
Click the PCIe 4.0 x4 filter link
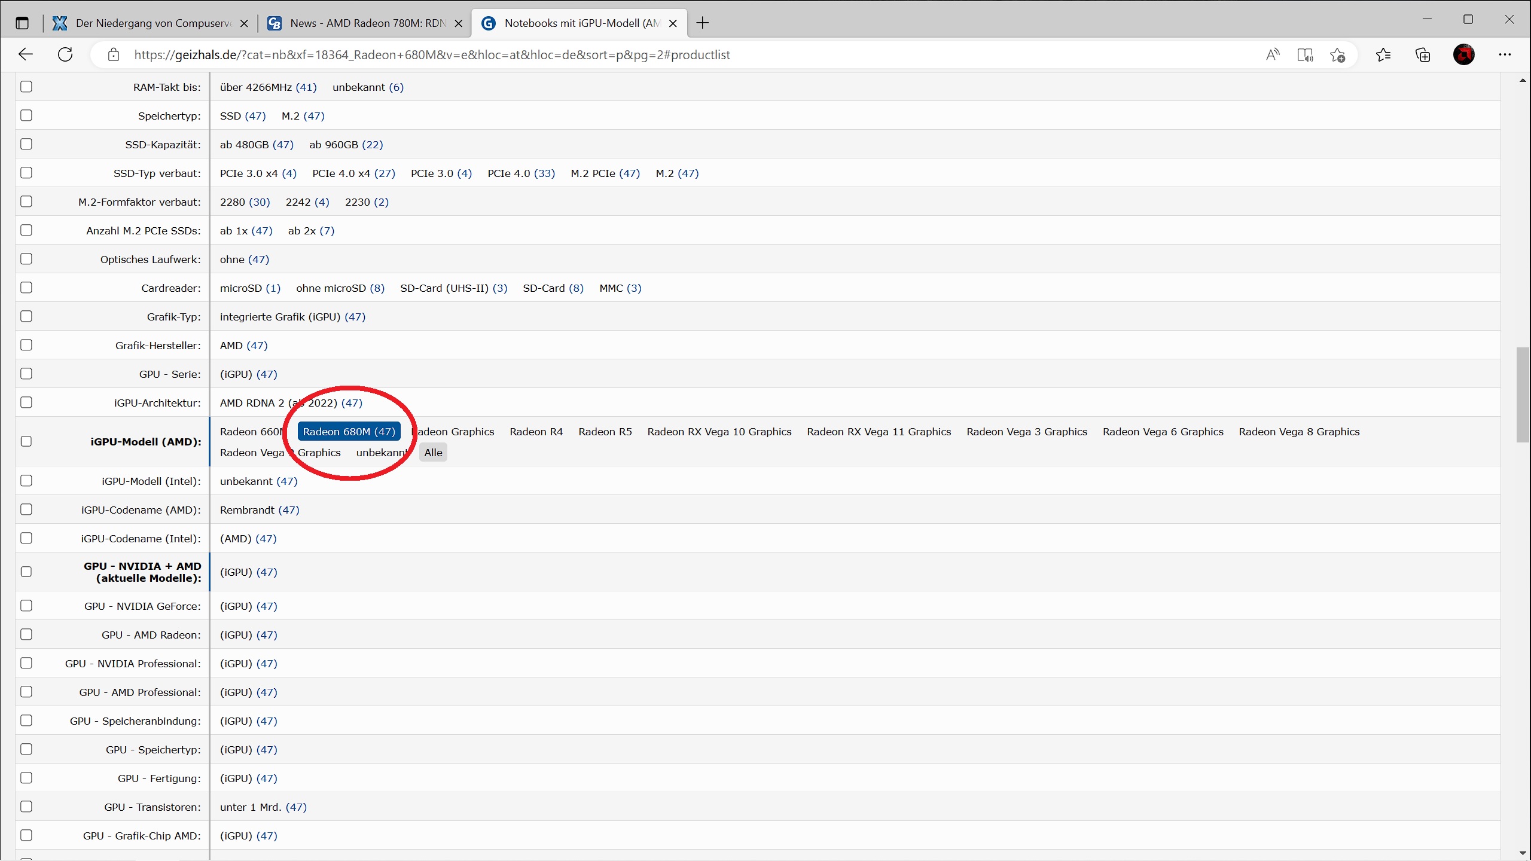(x=353, y=173)
